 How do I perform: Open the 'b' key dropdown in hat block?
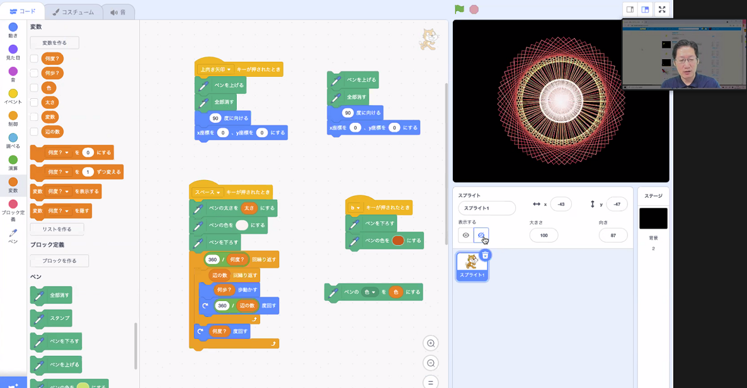coord(355,208)
